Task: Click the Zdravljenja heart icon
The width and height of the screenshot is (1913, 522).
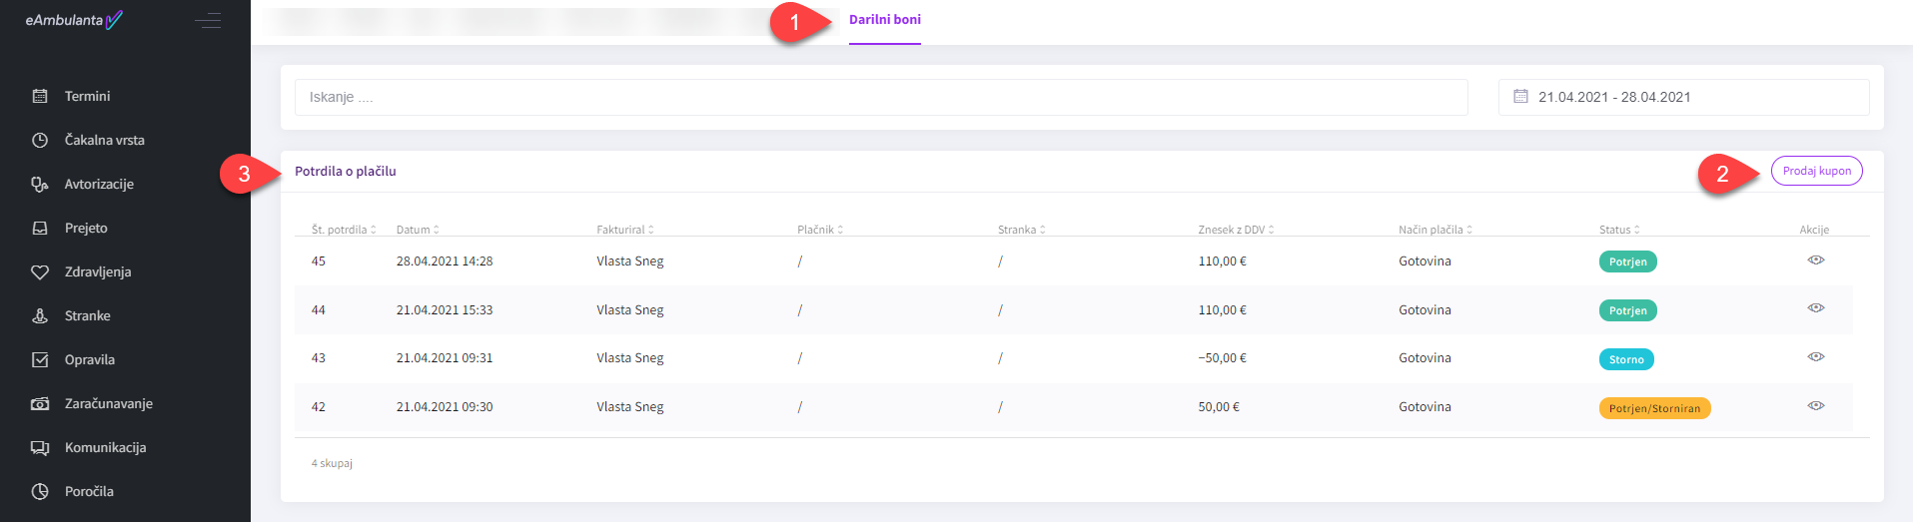Action: point(40,272)
